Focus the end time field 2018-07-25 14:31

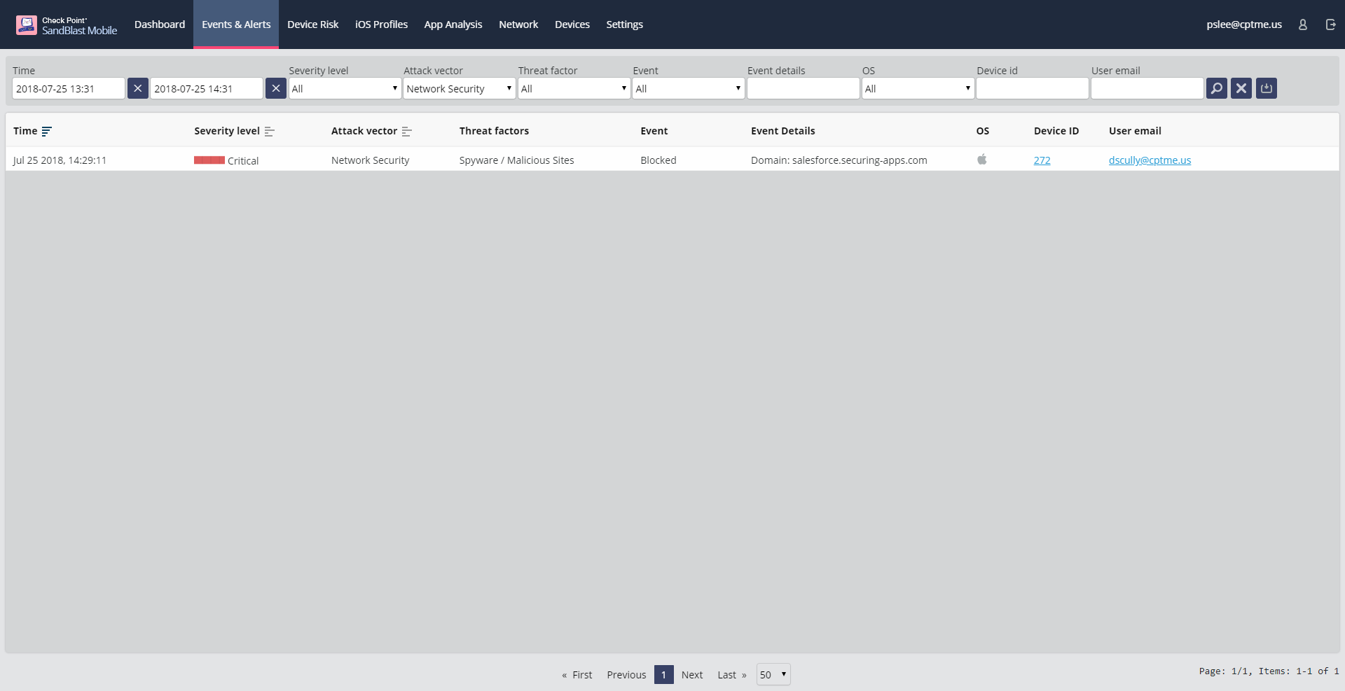pyautogui.click(x=207, y=88)
